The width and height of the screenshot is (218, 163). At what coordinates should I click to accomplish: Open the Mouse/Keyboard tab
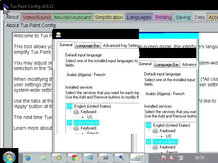(73, 17)
